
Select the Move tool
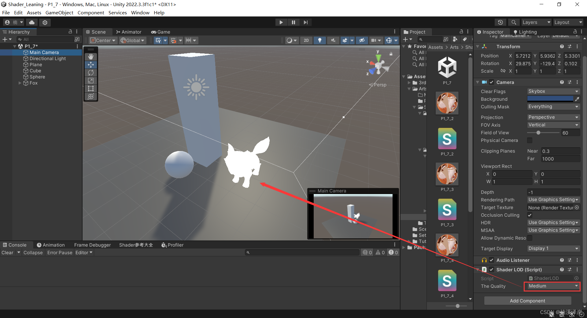click(90, 65)
